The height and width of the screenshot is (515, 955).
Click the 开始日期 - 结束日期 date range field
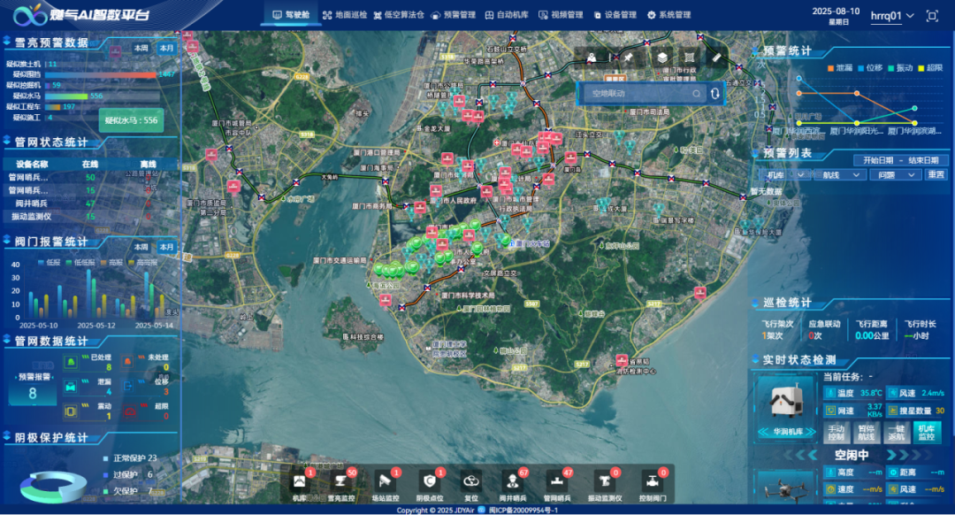pyautogui.click(x=899, y=160)
